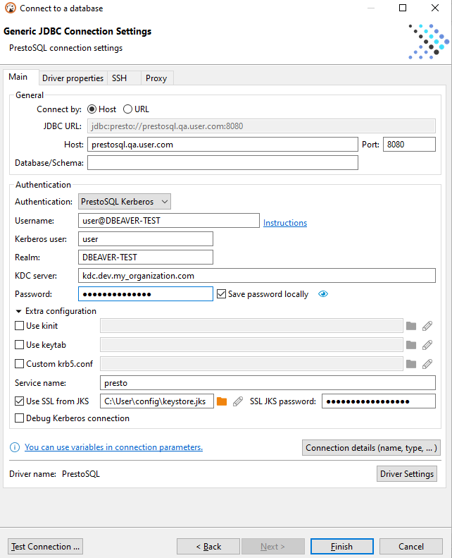Click the greyed-out JDBC URL field
Image resolution: width=452 pixels, height=558 pixels.
point(261,126)
